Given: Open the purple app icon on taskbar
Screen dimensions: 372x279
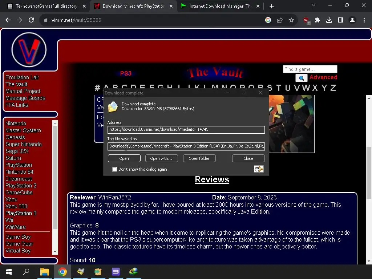Looking at the screenshot, I should (116, 272).
